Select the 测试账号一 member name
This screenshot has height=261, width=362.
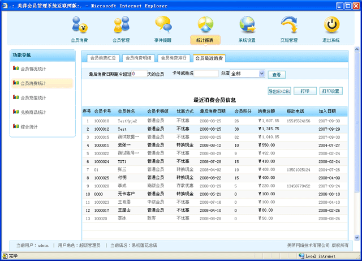point(128,153)
